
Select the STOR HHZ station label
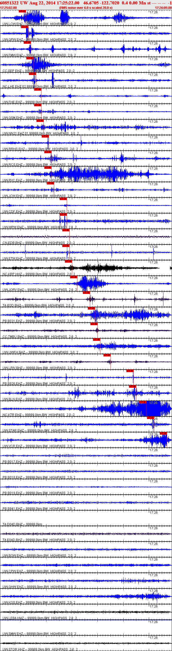(x=40, y=649)
